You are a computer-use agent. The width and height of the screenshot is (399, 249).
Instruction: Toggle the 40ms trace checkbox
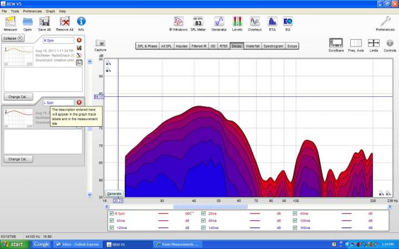295,214
